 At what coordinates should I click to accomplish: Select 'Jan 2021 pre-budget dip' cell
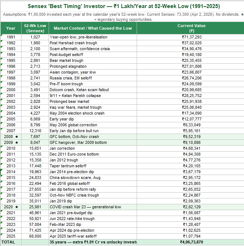[x=93, y=213]
